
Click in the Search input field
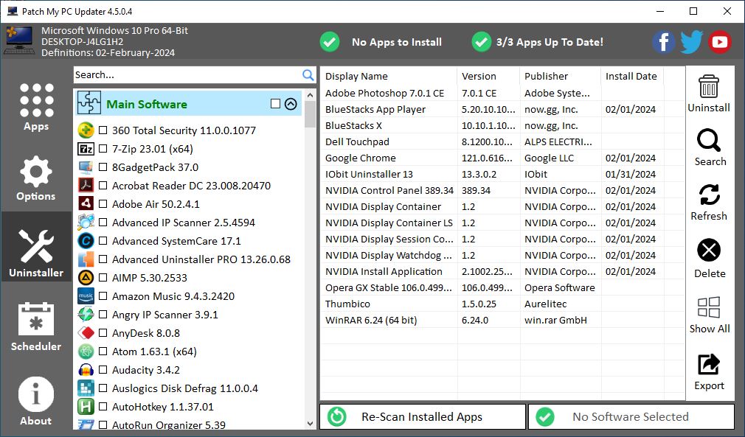[x=187, y=75]
